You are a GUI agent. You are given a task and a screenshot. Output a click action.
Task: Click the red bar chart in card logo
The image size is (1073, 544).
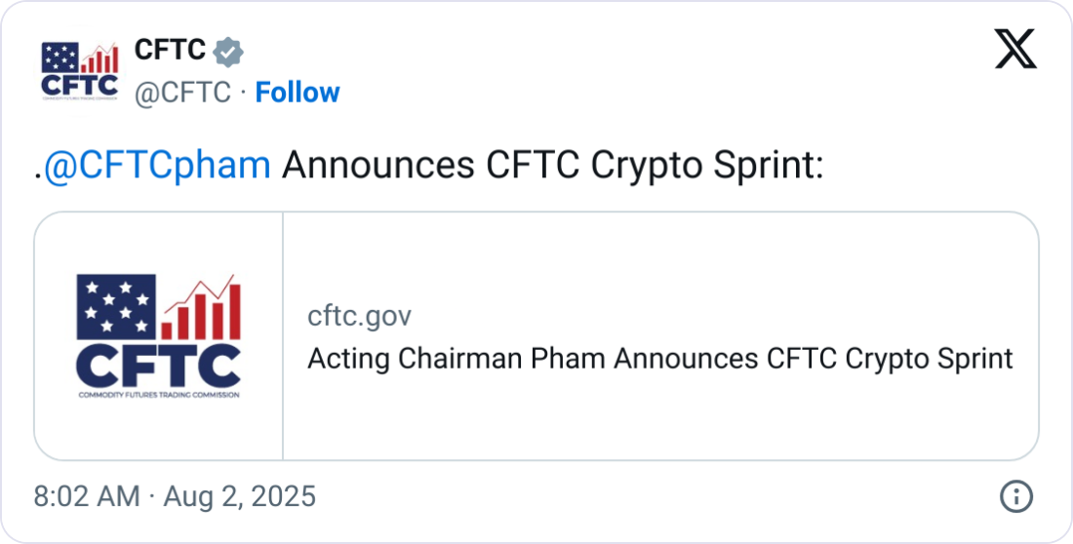point(202,309)
